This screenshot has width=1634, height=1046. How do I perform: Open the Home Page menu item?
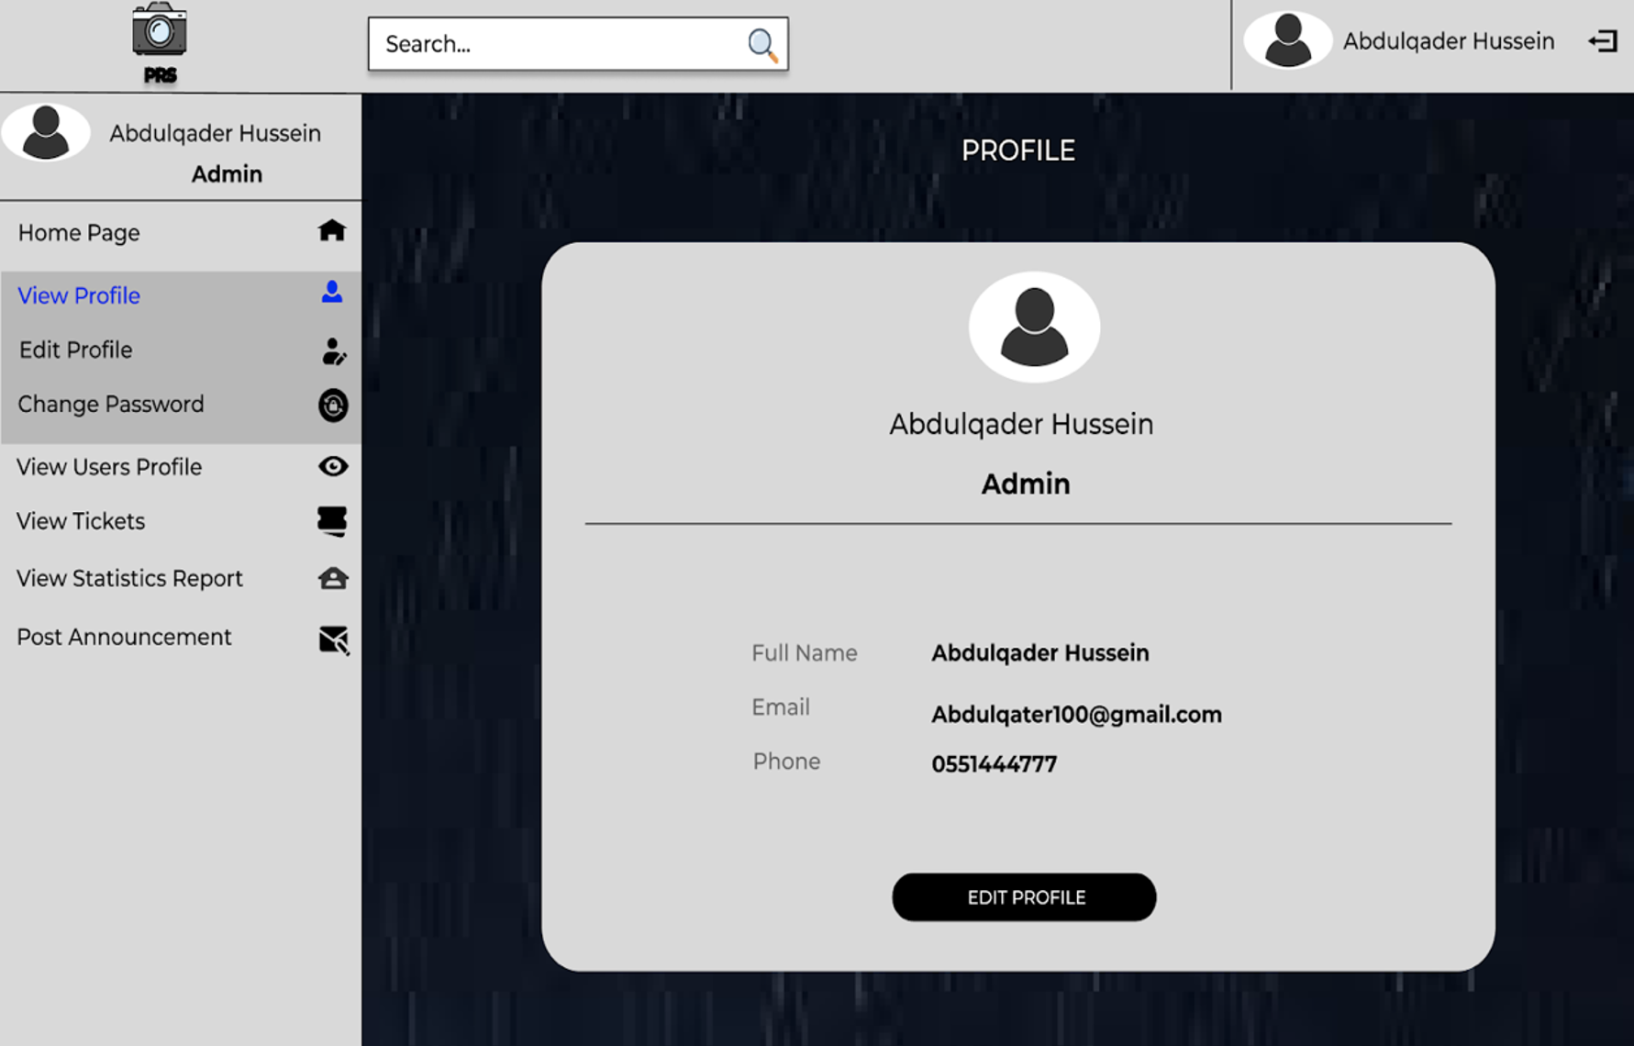(x=79, y=233)
